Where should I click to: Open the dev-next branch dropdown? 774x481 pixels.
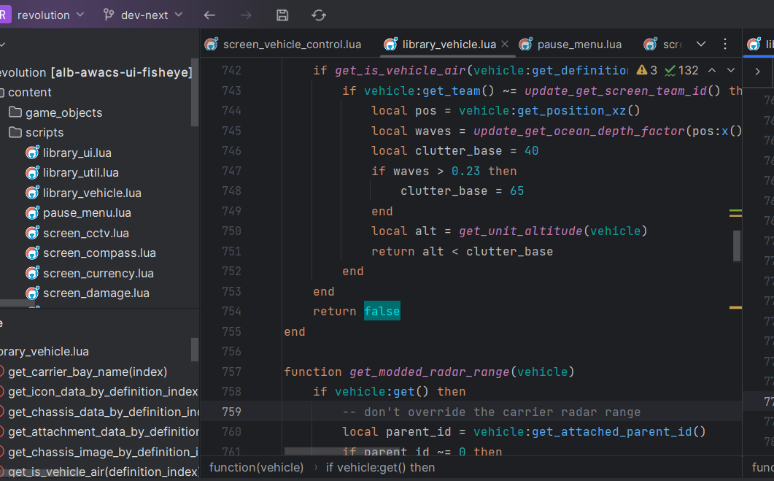144,15
